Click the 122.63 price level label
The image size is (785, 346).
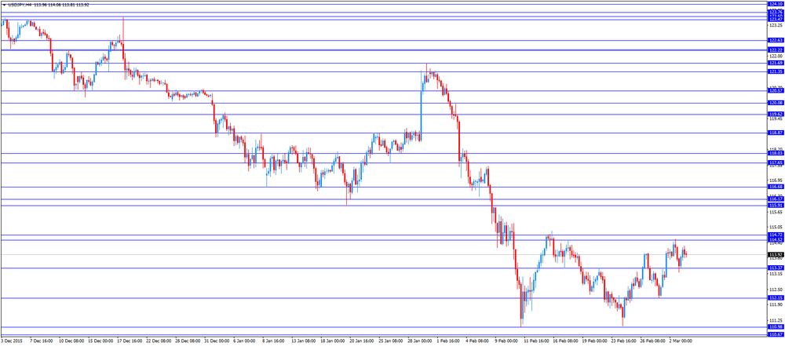776,41
